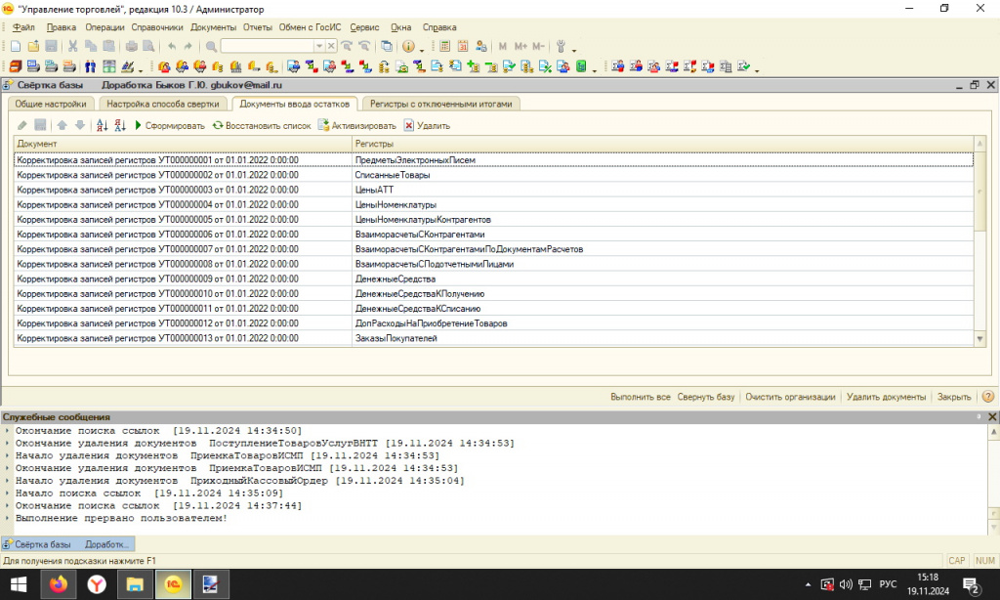Click the Документ column header
This screenshot has width=1000, height=600.
coord(183,144)
